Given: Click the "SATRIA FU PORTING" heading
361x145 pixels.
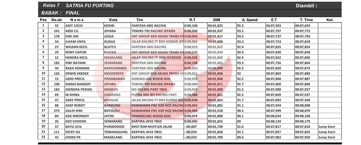Looking at the screenshot, I should 90,6.
